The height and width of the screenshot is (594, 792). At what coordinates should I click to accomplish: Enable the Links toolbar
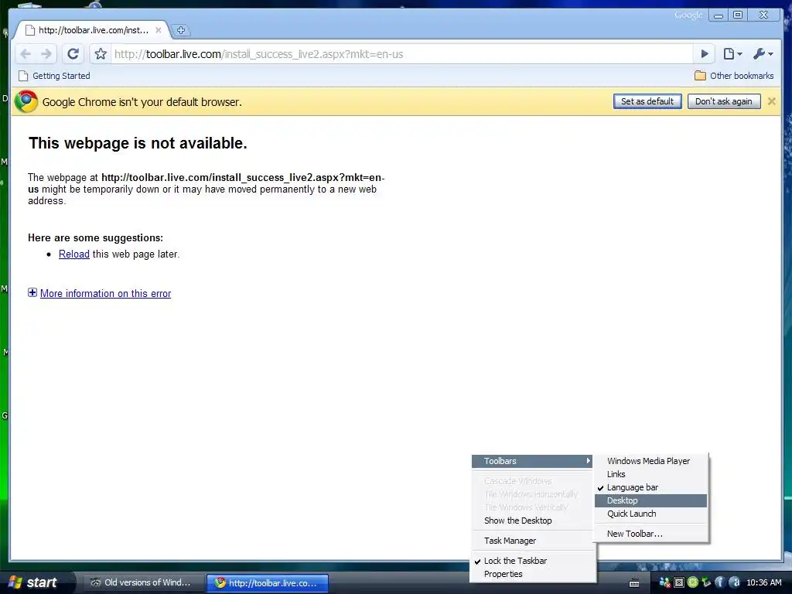click(650, 474)
